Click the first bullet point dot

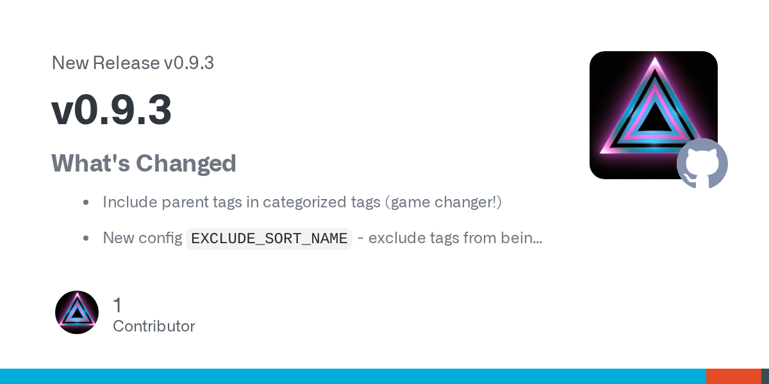pyautogui.click(x=86, y=203)
